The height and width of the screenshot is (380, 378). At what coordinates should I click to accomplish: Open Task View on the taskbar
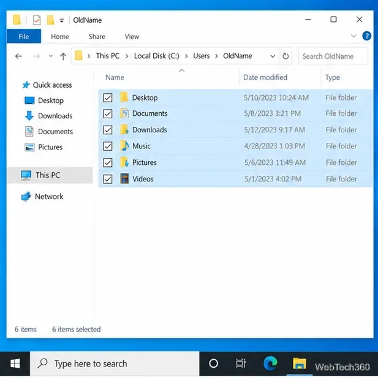point(241,363)
